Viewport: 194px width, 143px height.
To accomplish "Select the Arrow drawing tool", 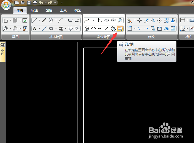I will [107, 29].
